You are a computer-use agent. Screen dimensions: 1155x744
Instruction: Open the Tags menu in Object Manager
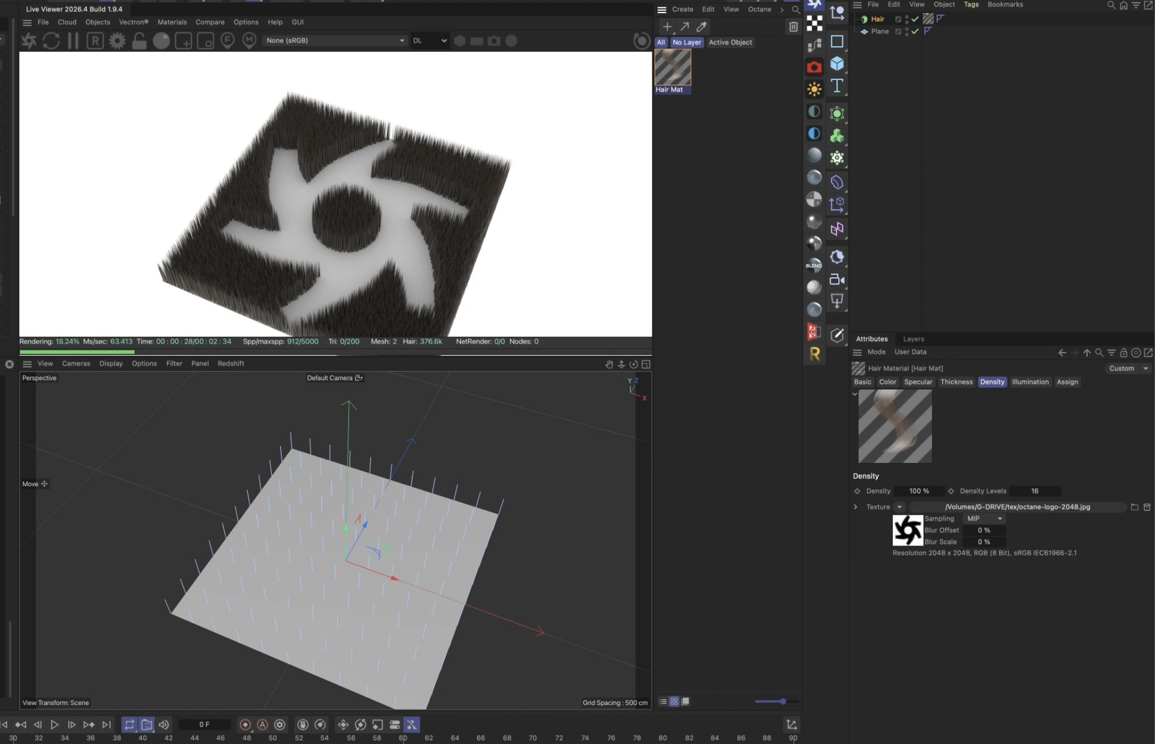pos(971,5)
